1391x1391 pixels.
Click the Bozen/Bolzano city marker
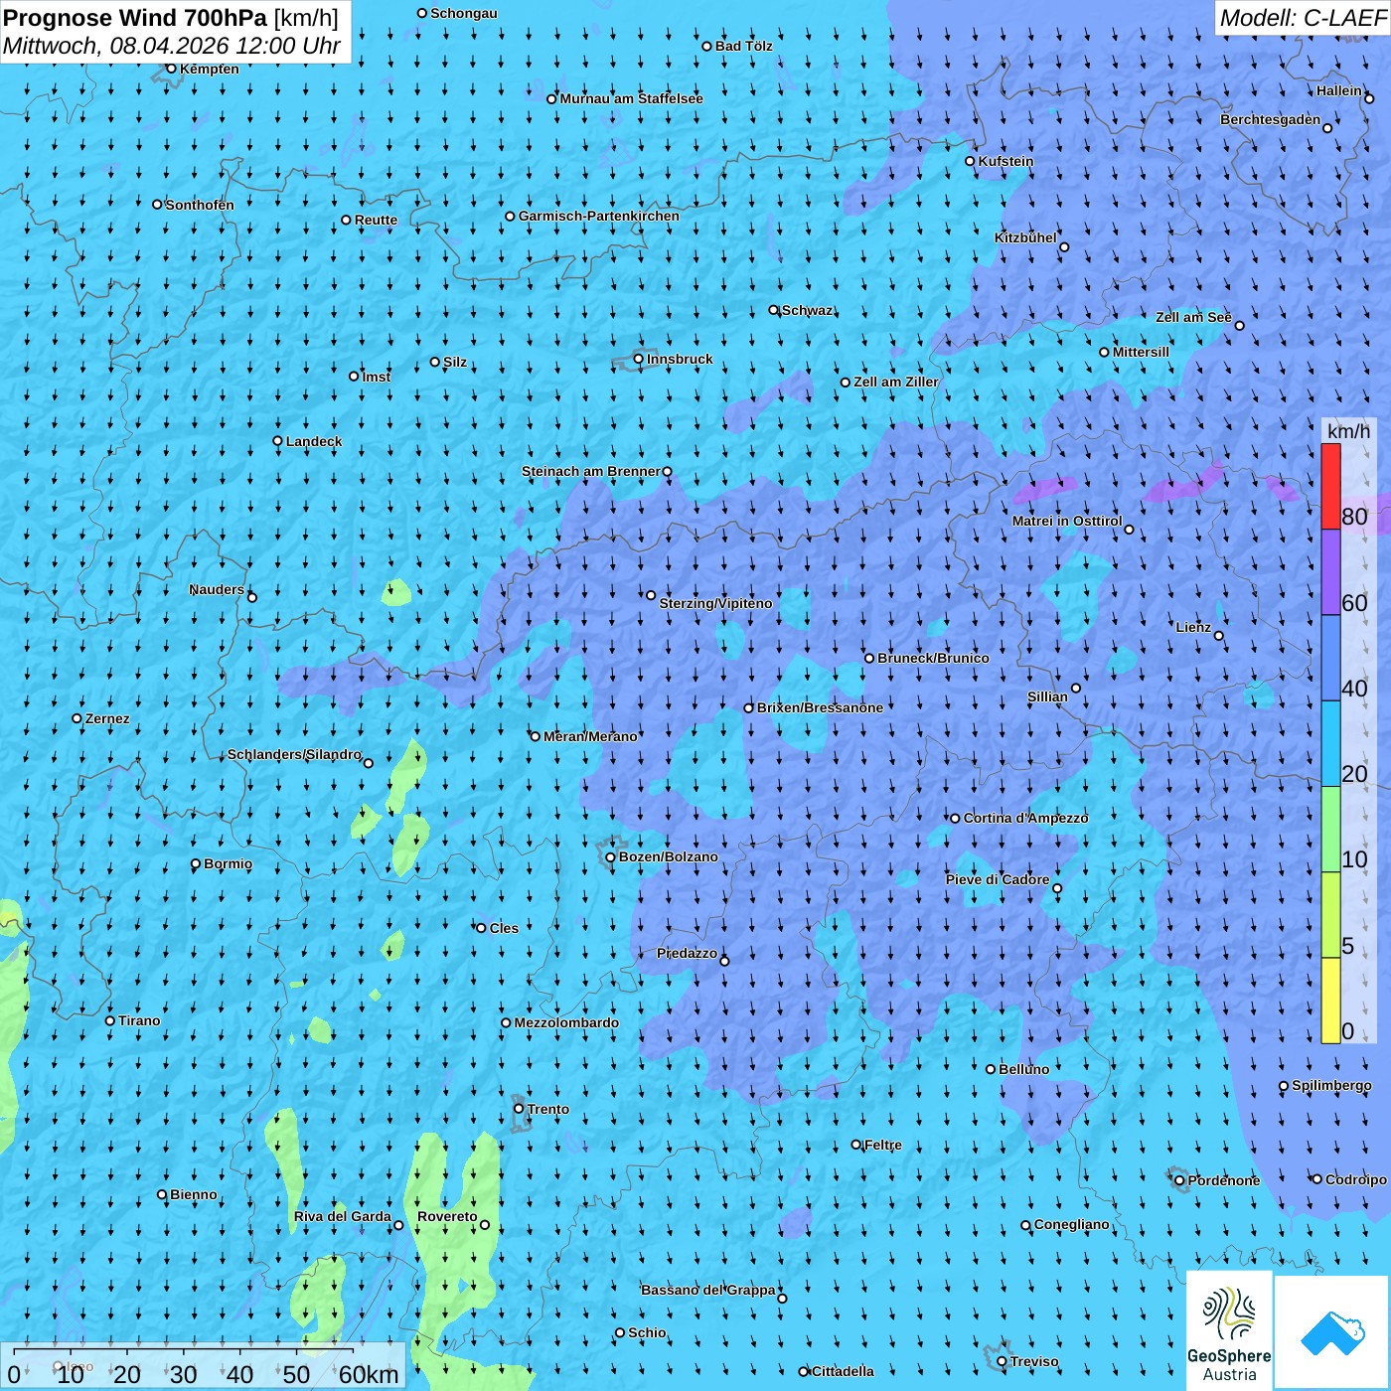pos(610,857)
